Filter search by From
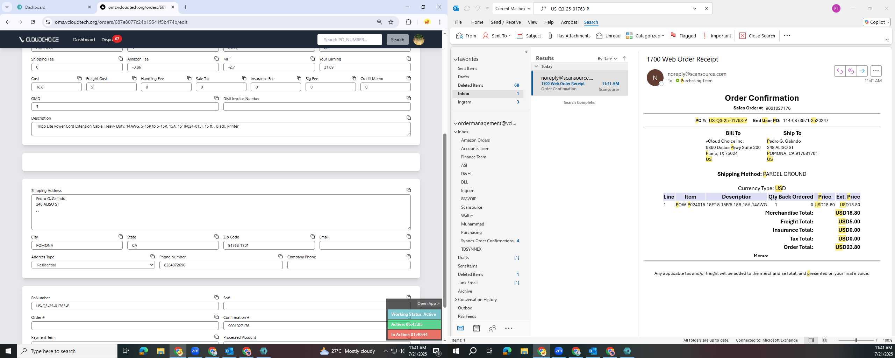Image resolution: width=895 pixels, height=358 pixels. [466, 36]
